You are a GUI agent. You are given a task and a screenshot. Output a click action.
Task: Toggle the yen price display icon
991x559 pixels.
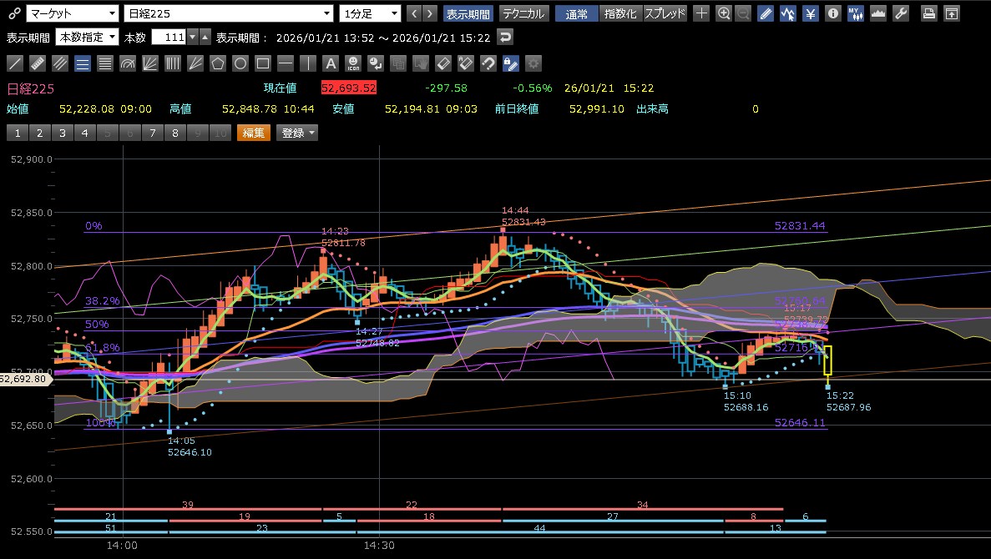[x=810, y=13]
